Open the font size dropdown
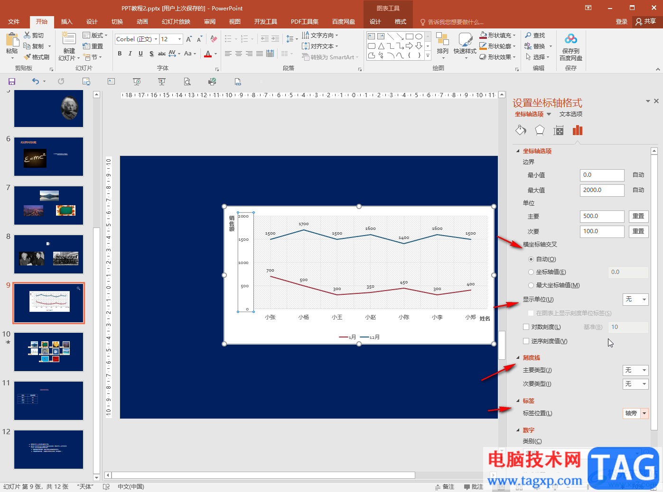The height and width of the screenshot is (492, 663). point(179,39)
